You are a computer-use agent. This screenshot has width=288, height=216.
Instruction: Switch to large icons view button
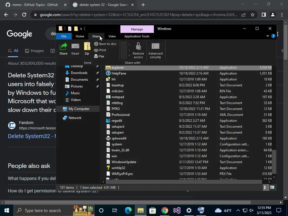click(272, 188)
